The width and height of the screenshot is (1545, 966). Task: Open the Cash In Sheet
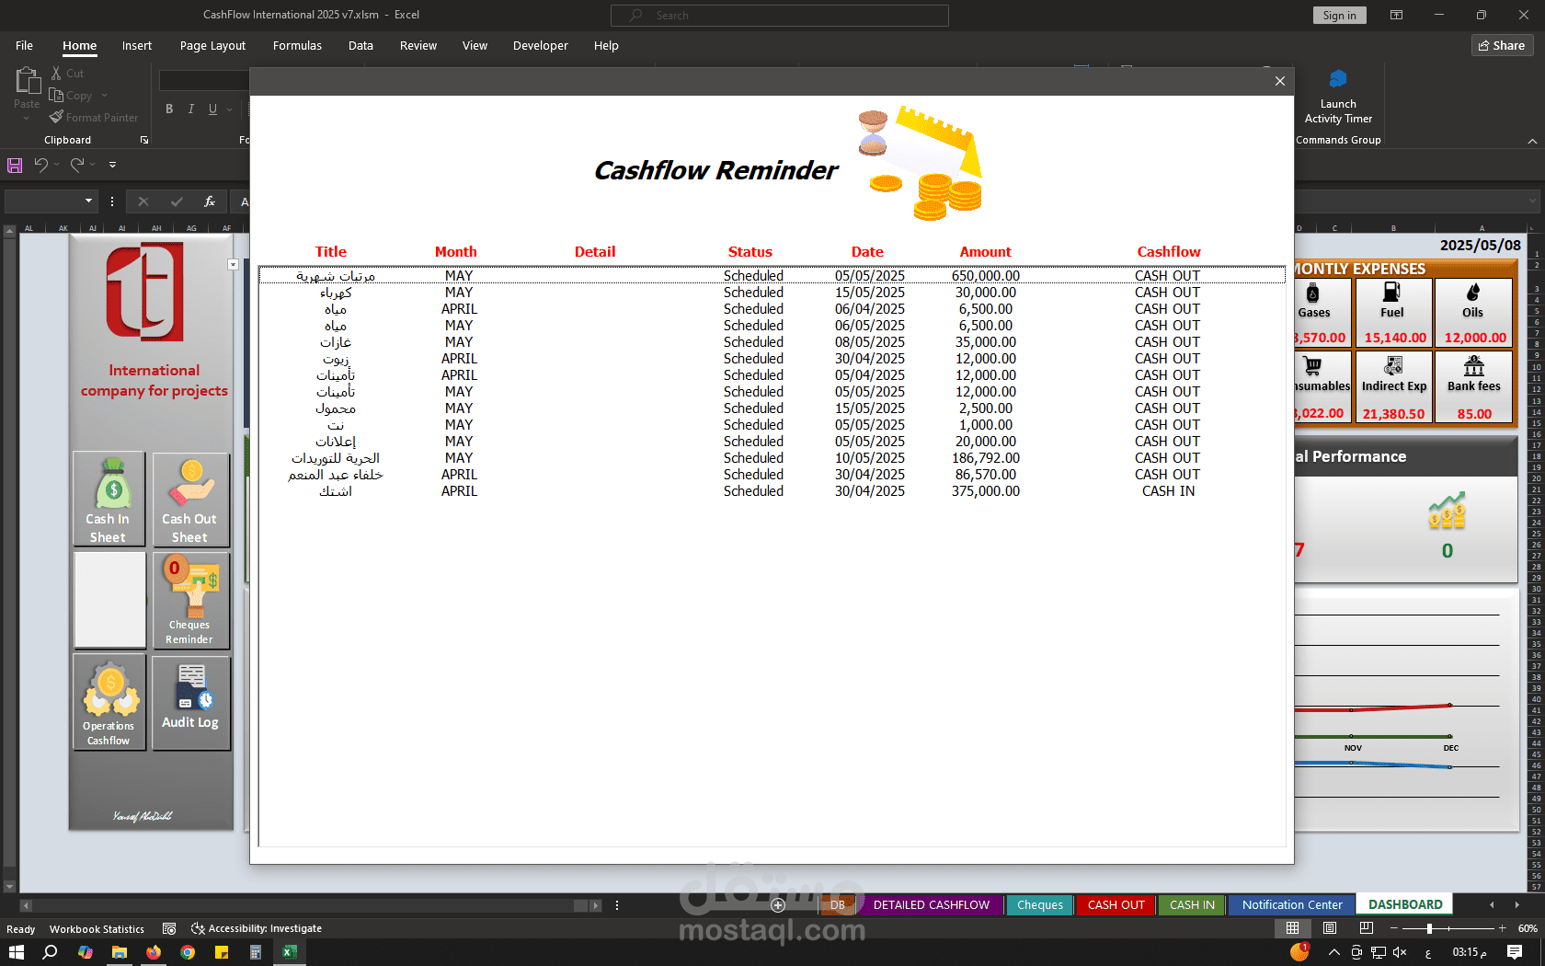[109, 500]
